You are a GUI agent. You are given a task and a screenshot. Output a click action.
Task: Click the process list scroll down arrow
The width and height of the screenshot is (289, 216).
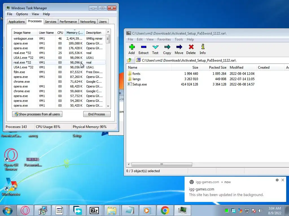pos(108,106)
